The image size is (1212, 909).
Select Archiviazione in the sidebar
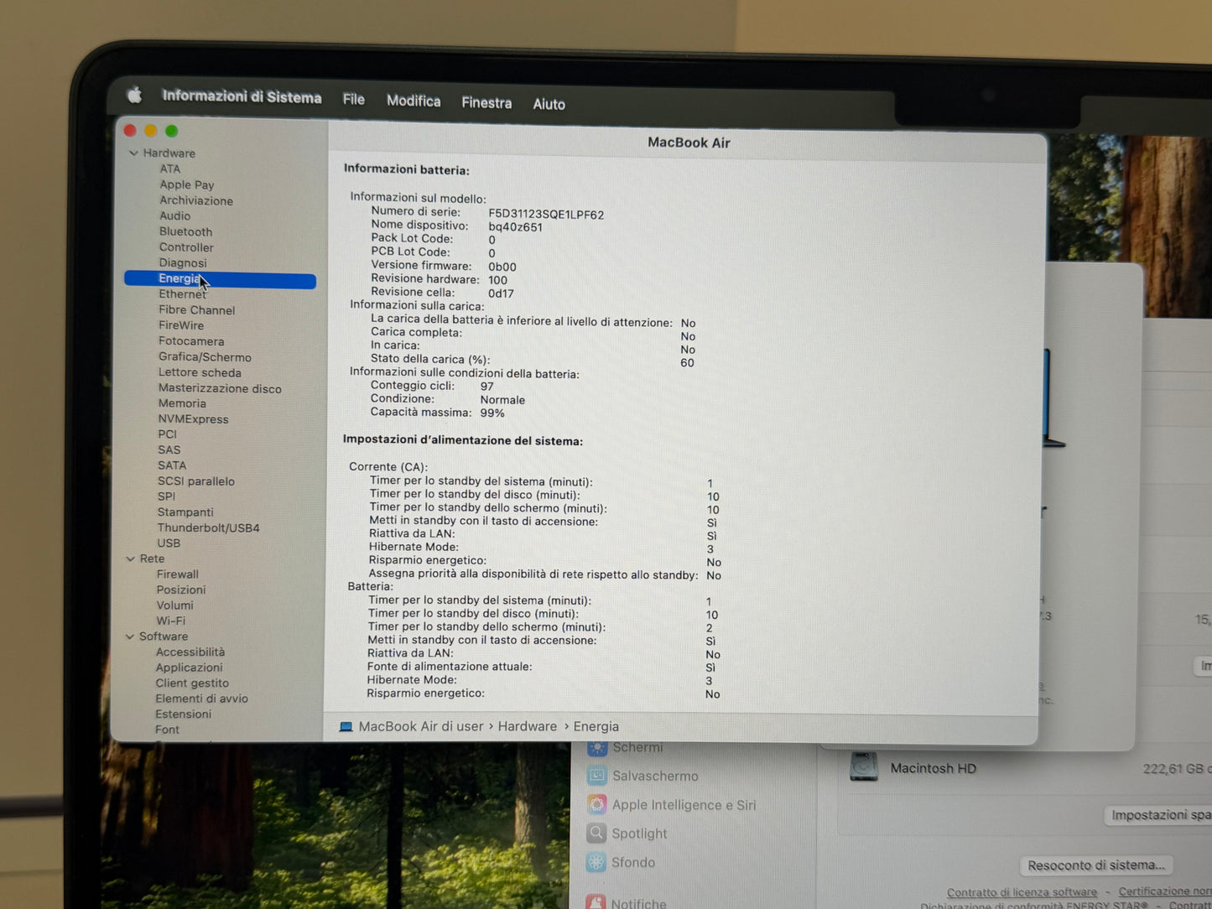coord(196,200)
